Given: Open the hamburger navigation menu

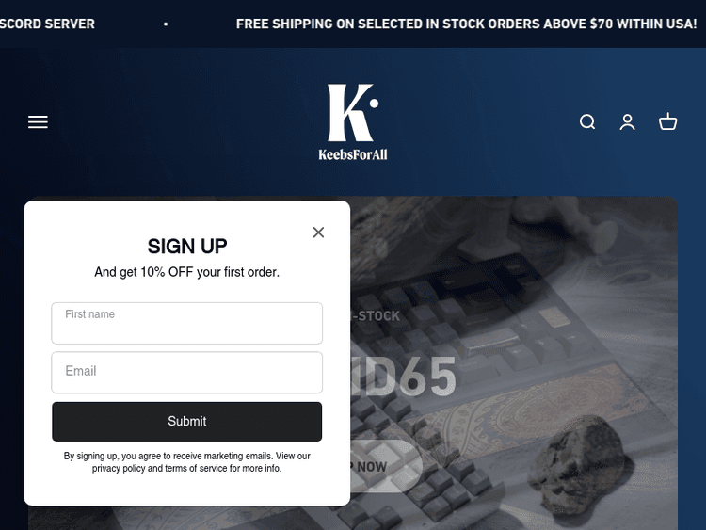Looking at the screenshot, I should (x=38, y=122).
